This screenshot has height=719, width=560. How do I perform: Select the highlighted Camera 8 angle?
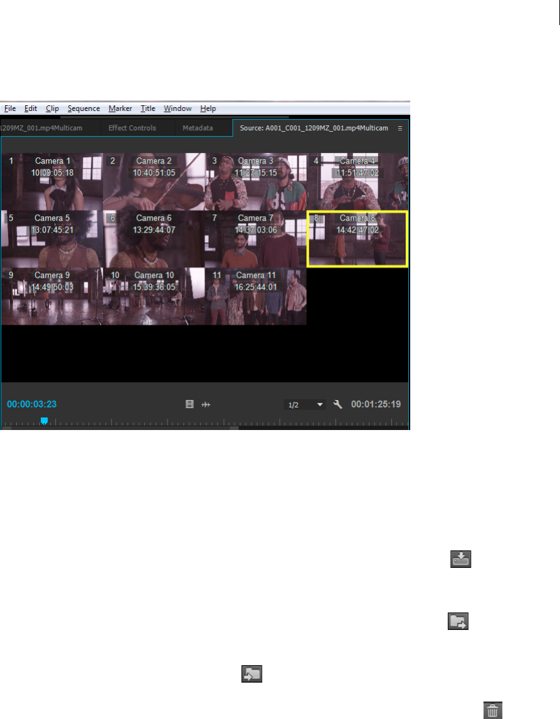(x=357, y=239)
